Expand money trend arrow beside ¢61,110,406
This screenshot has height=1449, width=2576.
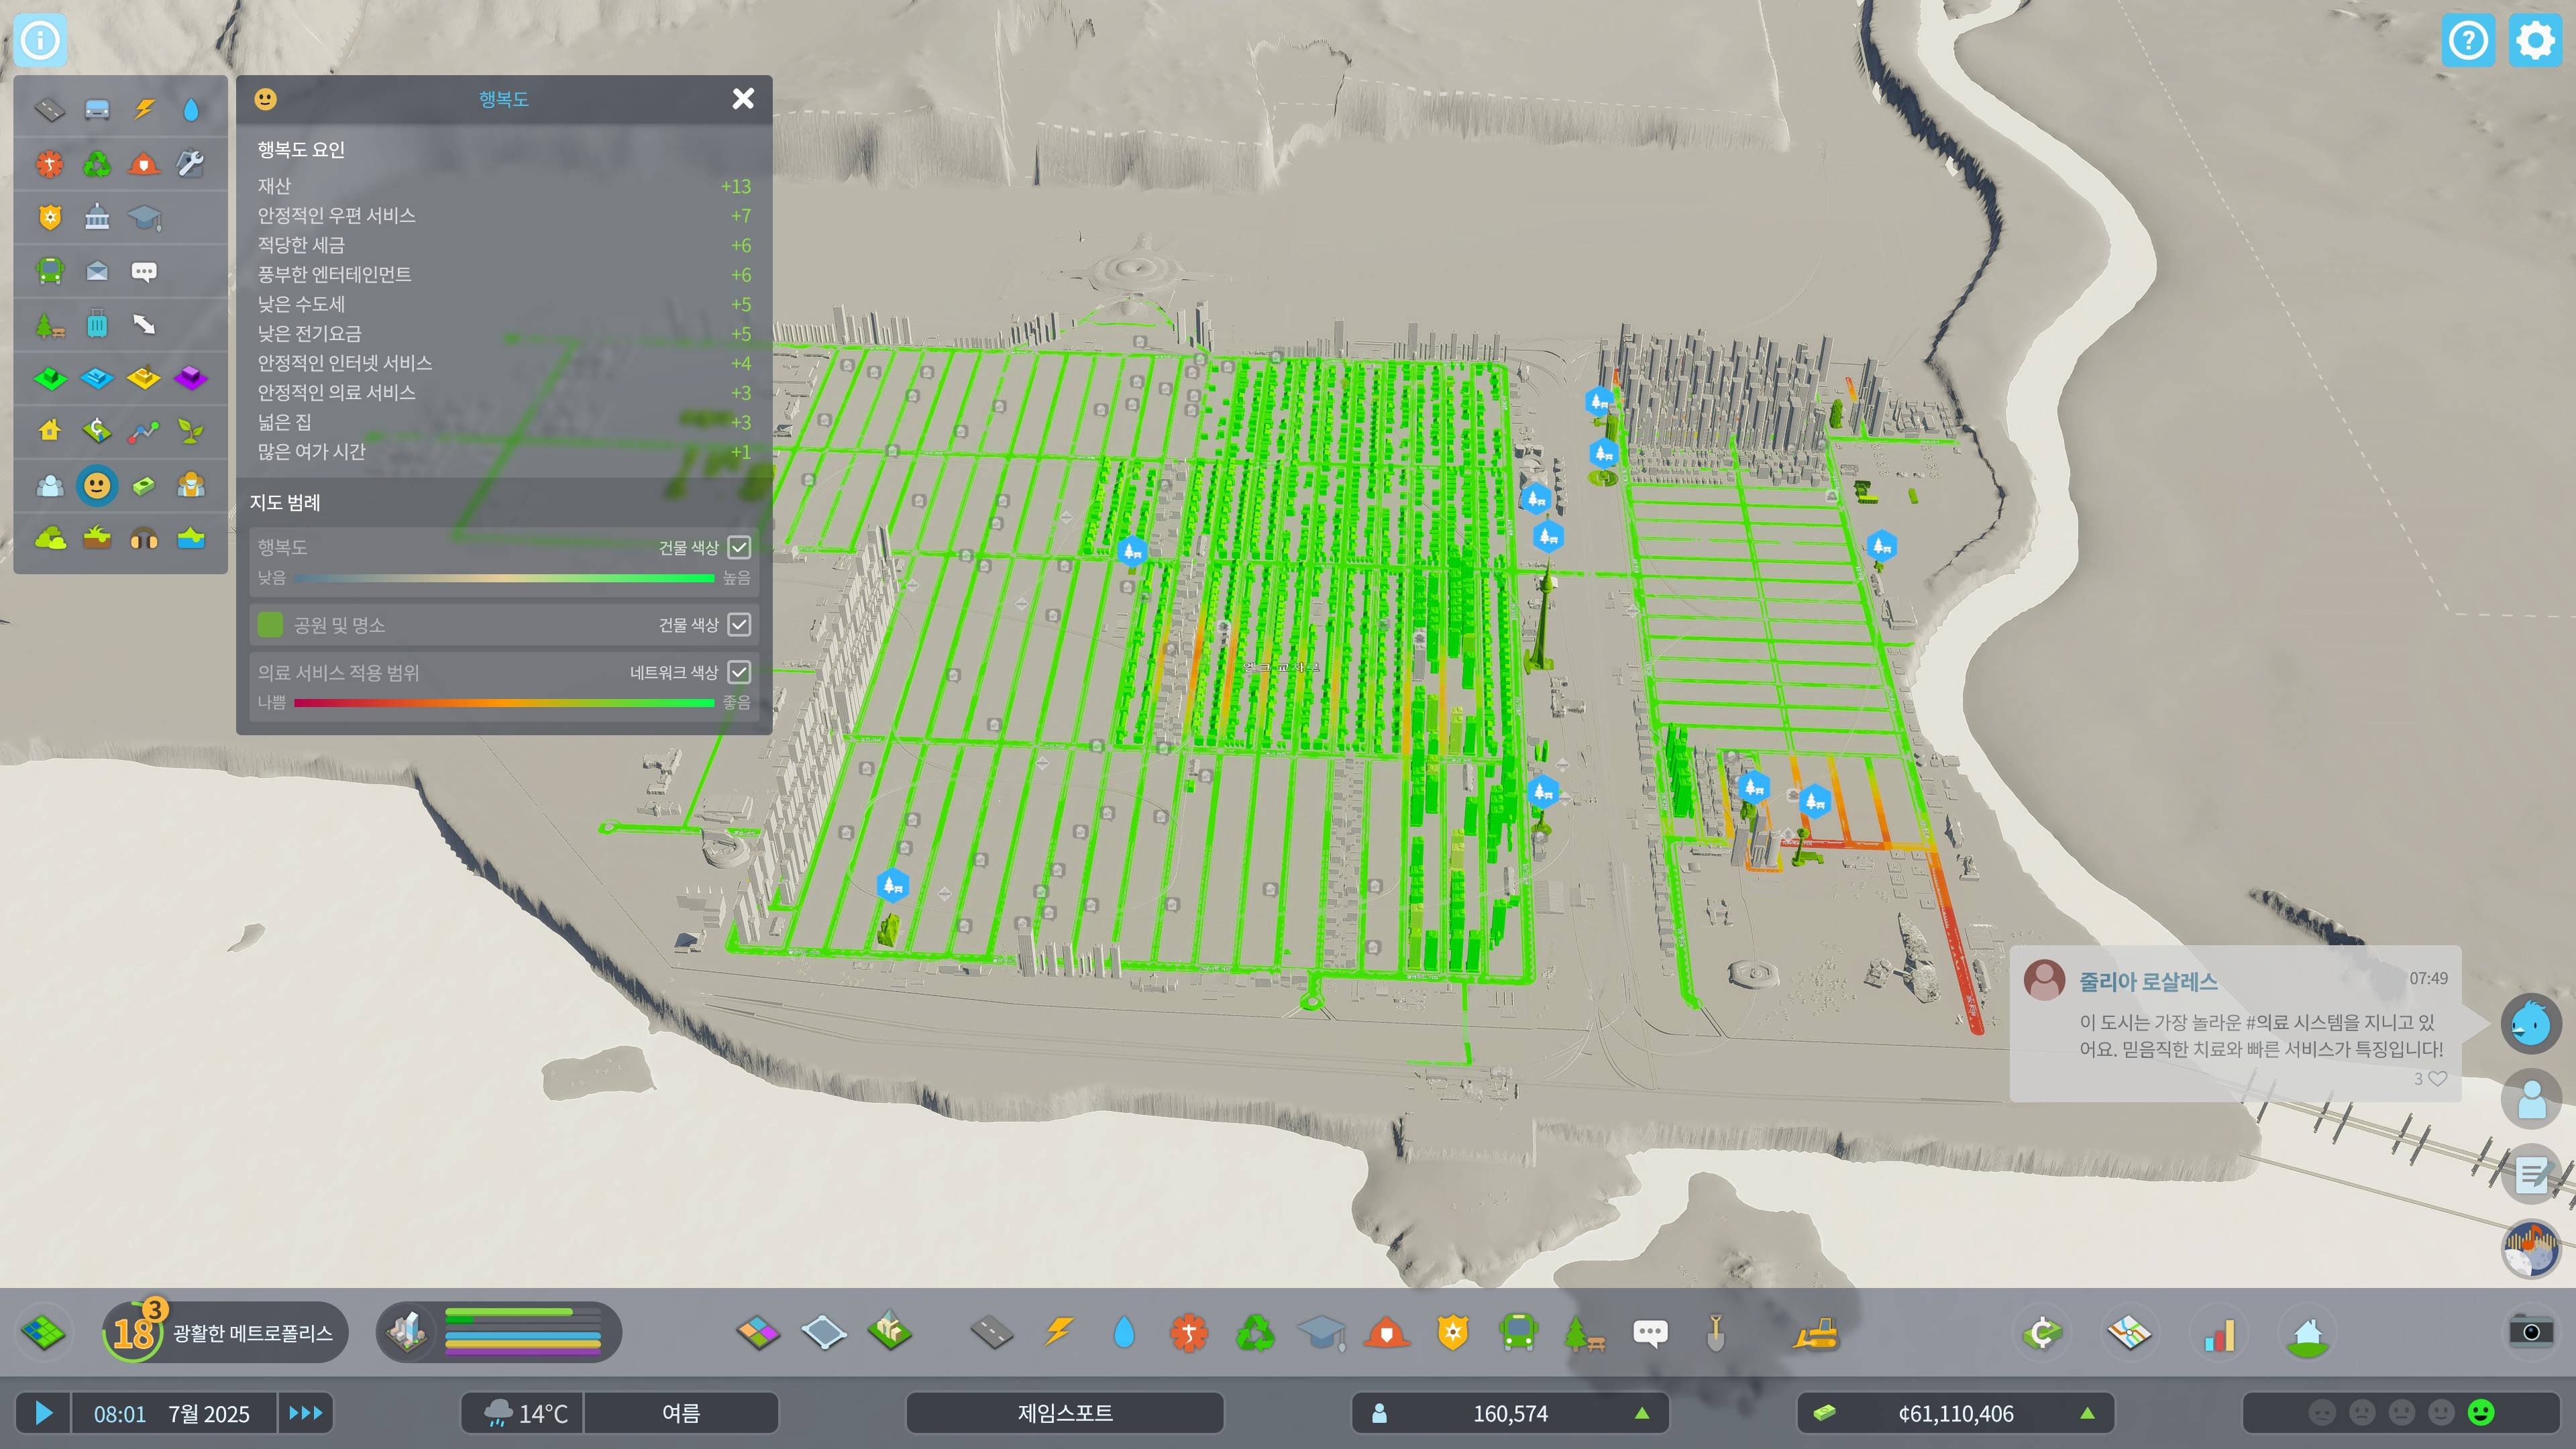(2087, 1413)
